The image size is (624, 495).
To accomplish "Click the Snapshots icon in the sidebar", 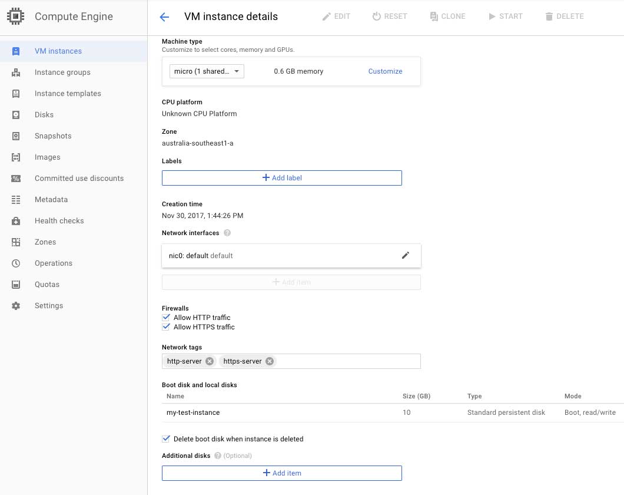I will (x=16, y=136).
